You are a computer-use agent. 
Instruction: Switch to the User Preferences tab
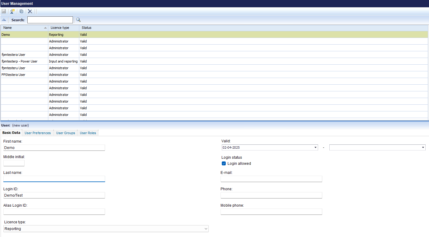coord(38,133)
